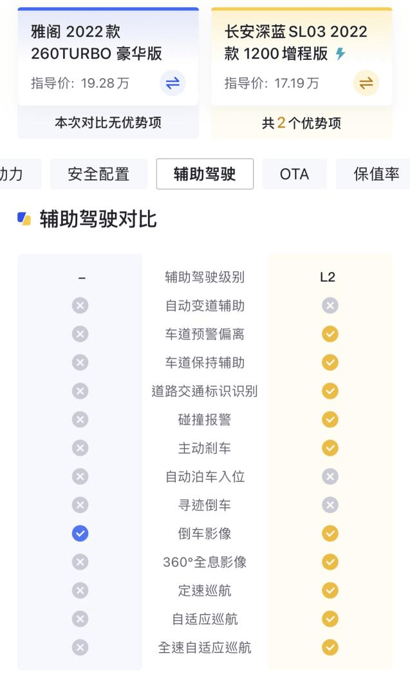Toggle the 自动泊车入位 icon for 长安深蓝
410x674 pixels.
[x=330, y=477]
